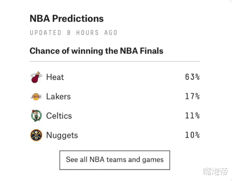Click the word Predictions in the title
Screen dimensions: 232x181
pos(78,18)
